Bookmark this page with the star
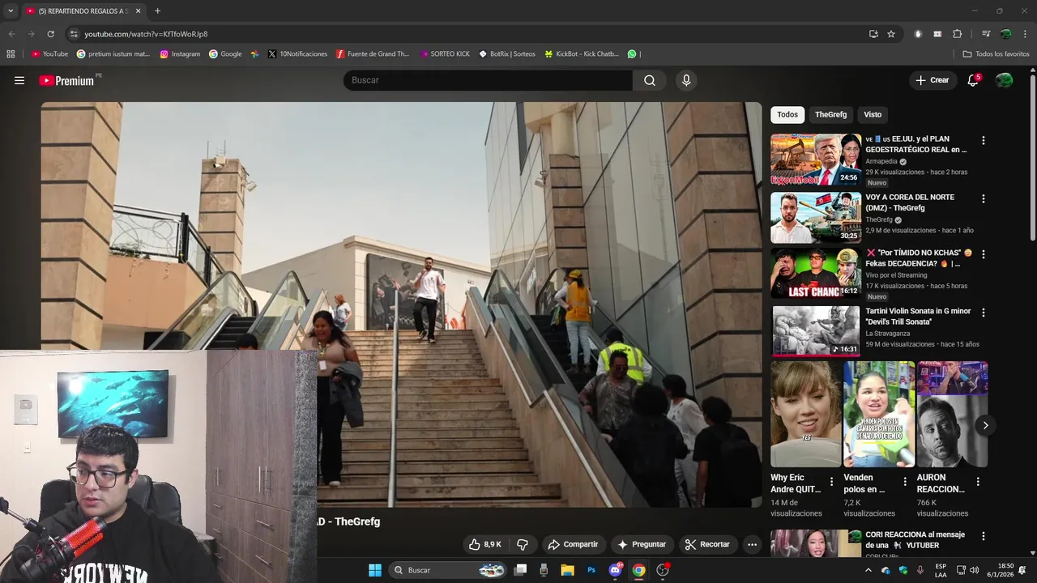1037x583 pixels. pyautogui.click(x=891, y=34)
